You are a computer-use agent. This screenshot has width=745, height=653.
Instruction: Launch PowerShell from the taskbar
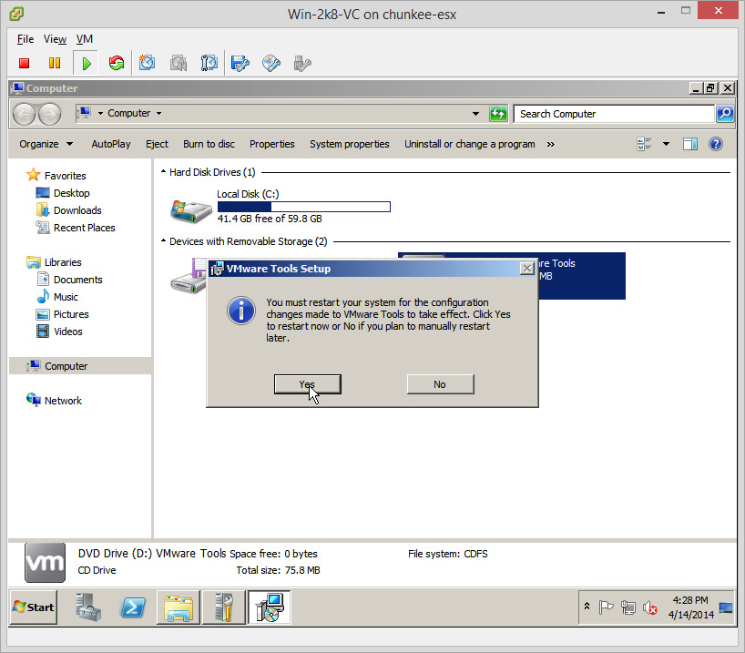[x=133, y=607]
